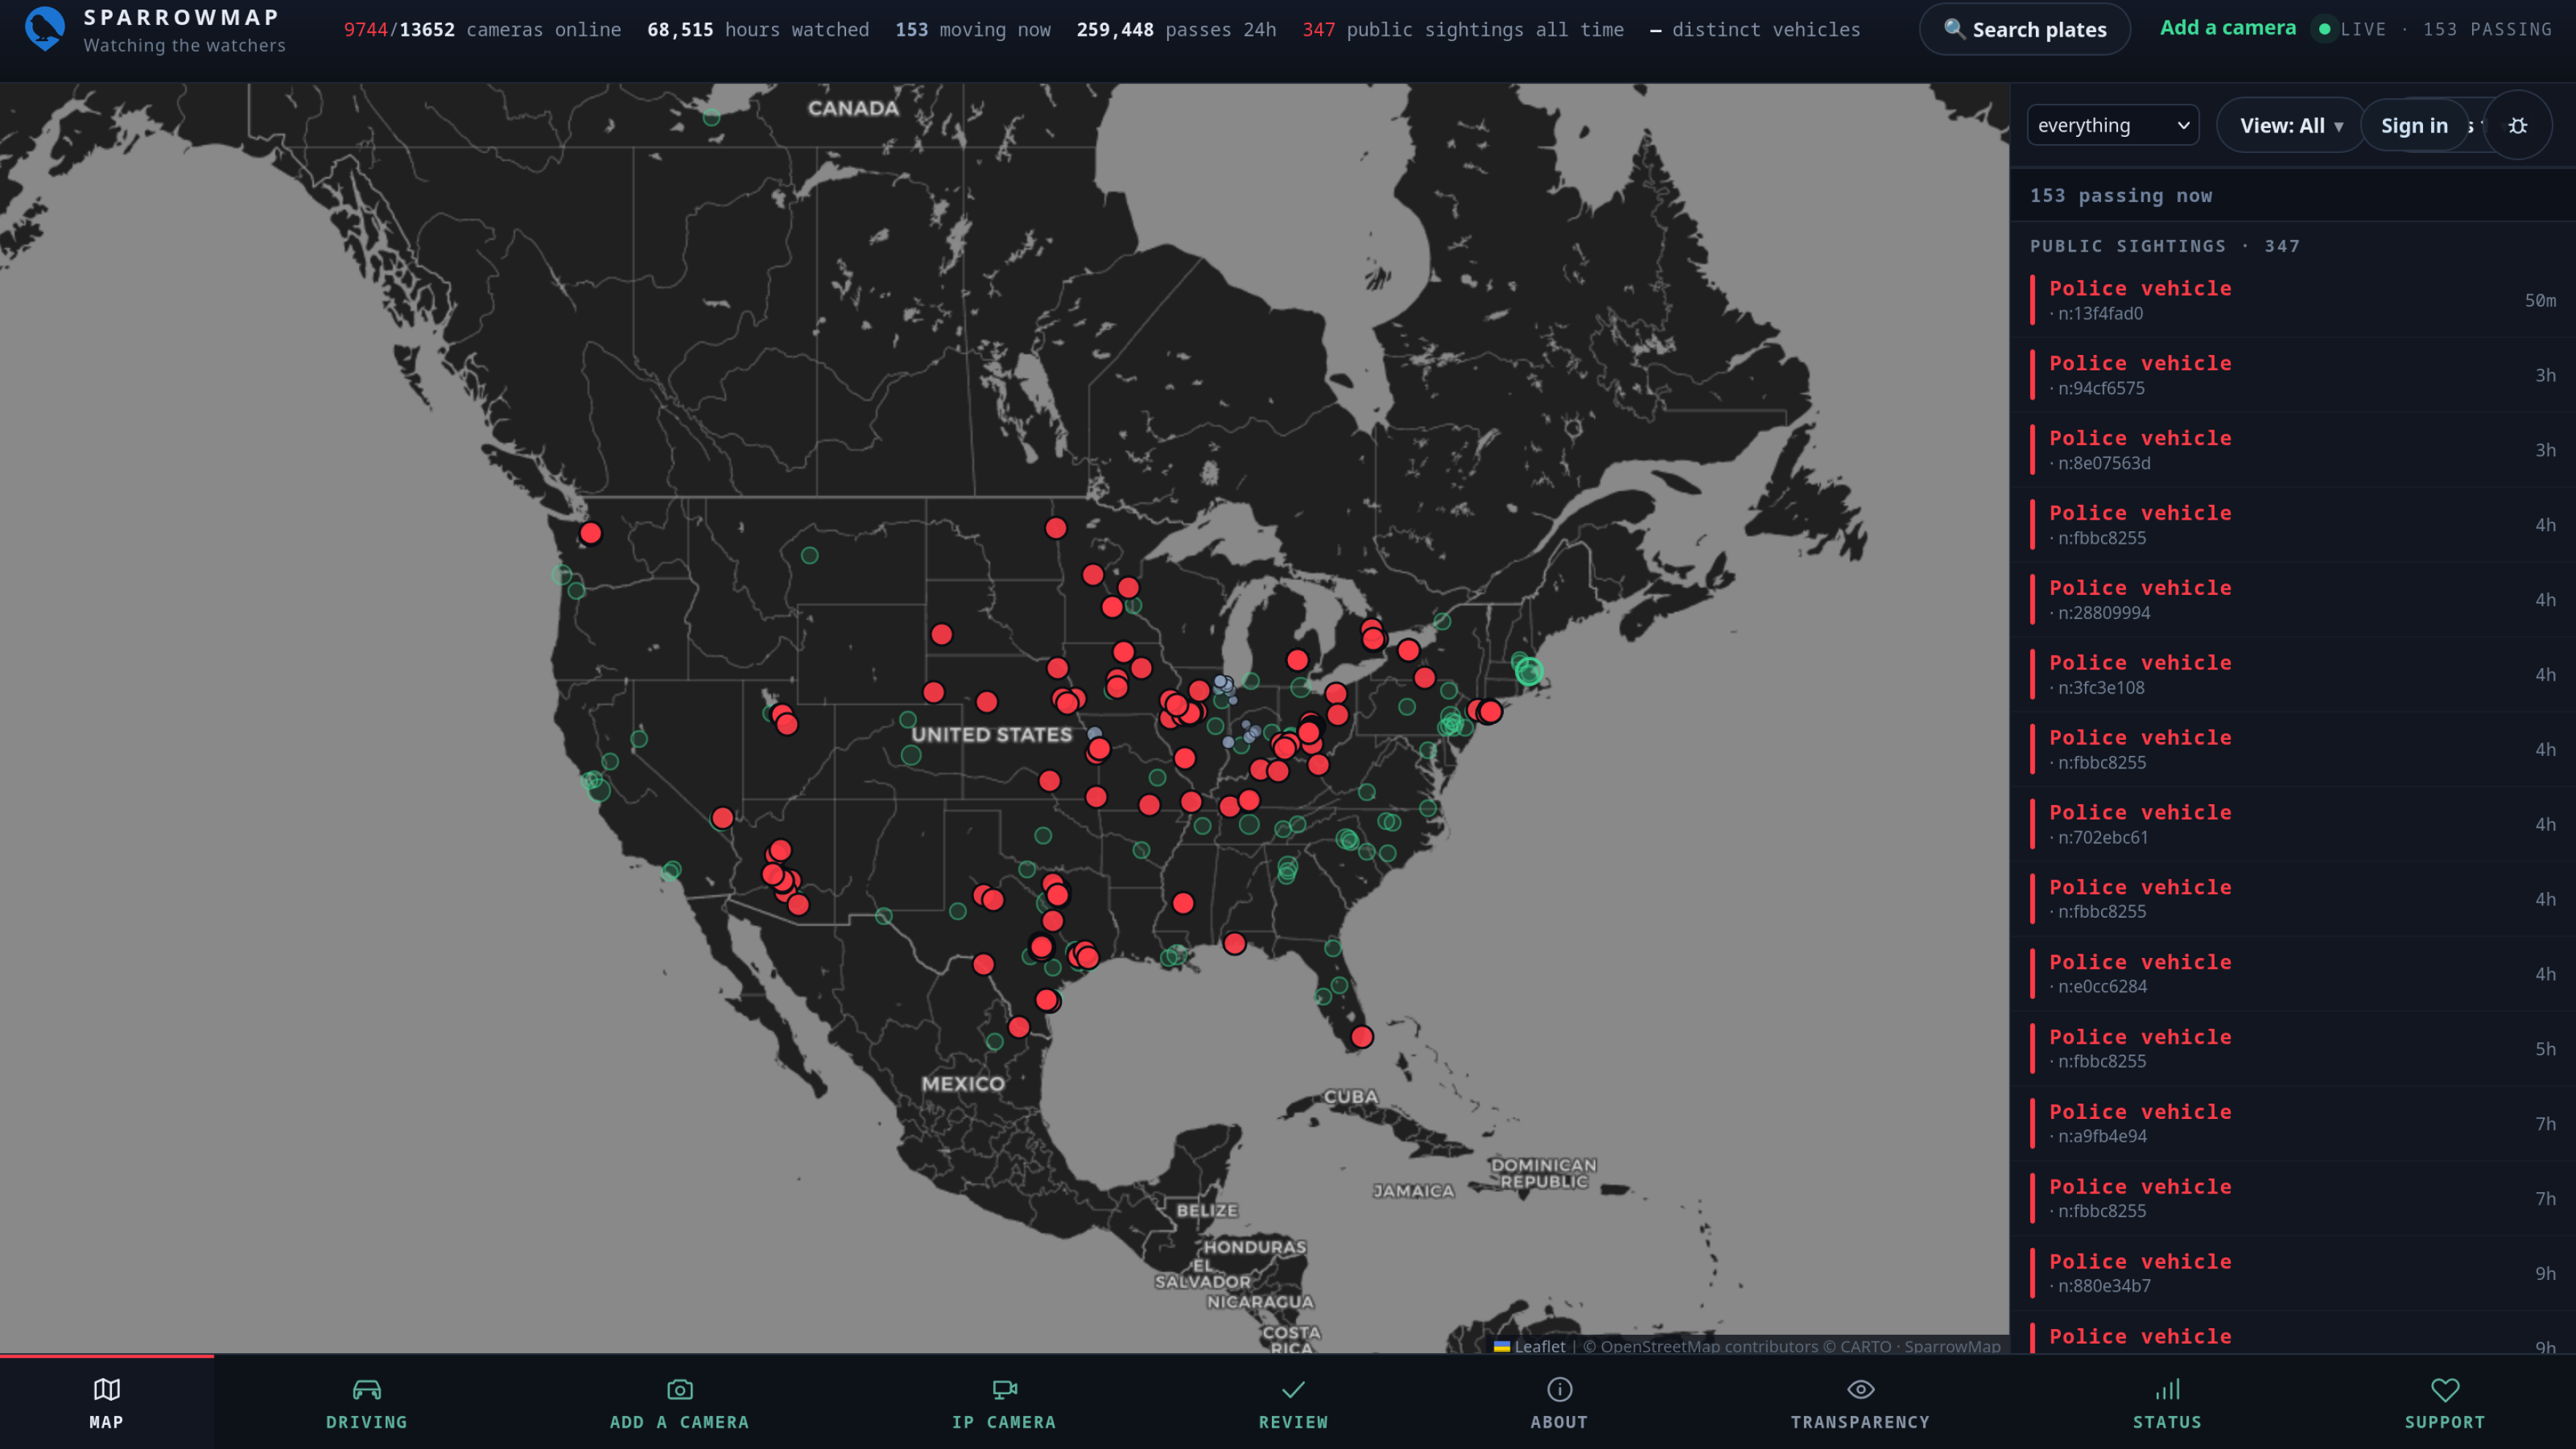This screenshot has height=1449, width=2576.
Task: Click the green live indicator dot
Action: (2325, 30)
